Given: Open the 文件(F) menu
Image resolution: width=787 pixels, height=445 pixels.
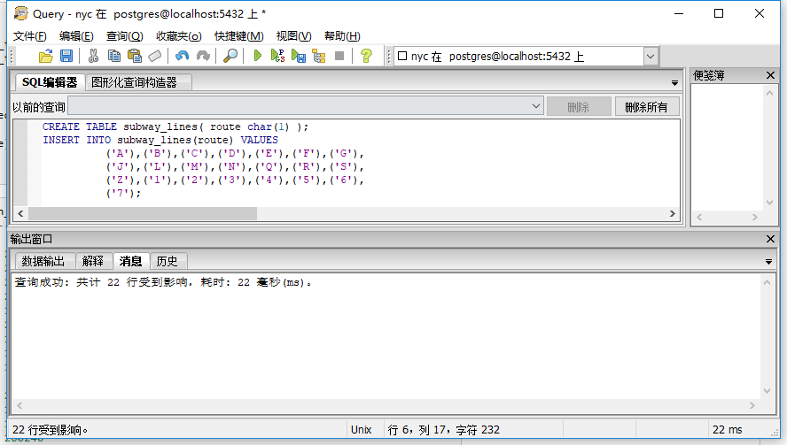Looking at the screenshot, I should tap(29, 36).
